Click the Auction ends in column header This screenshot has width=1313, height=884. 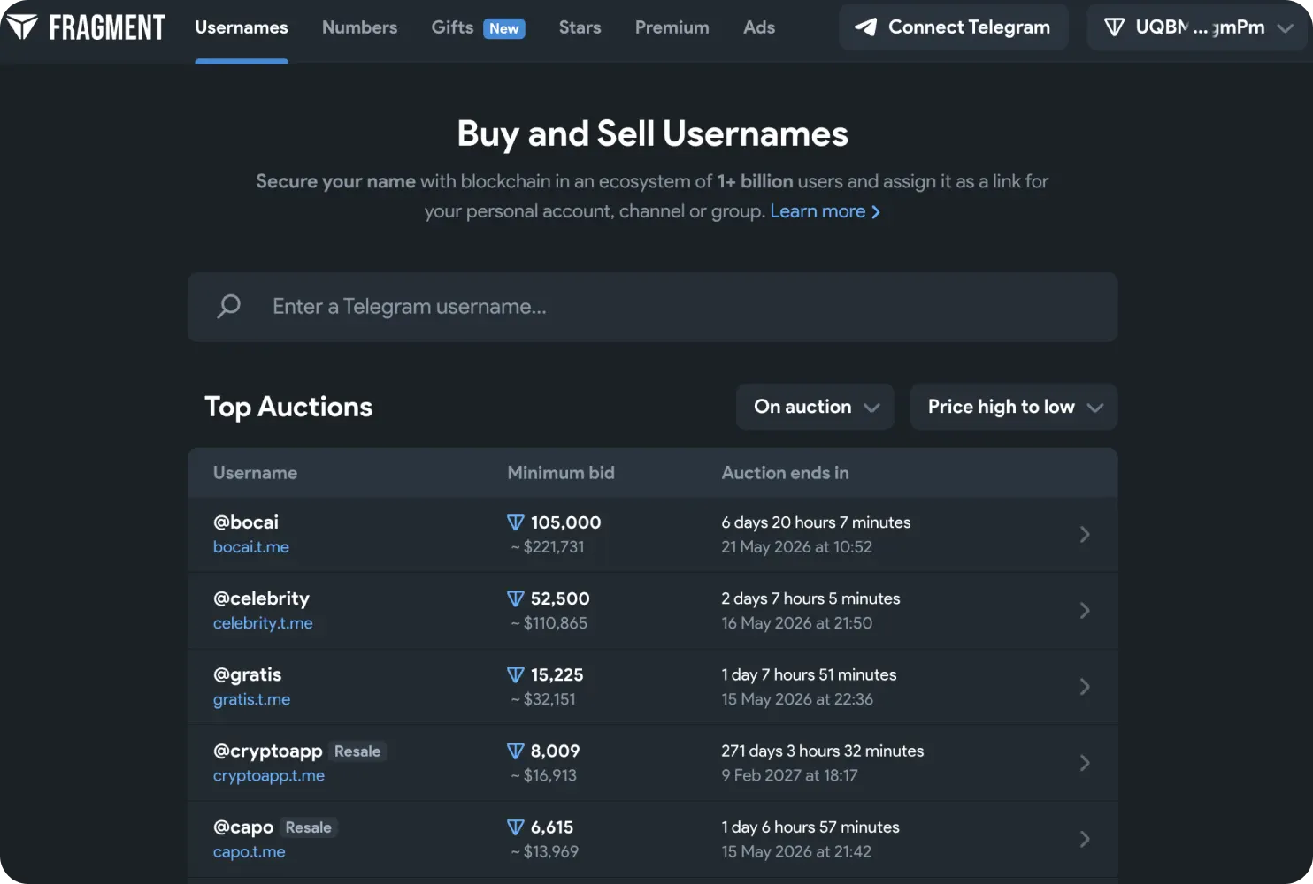[x=786, y=473]
